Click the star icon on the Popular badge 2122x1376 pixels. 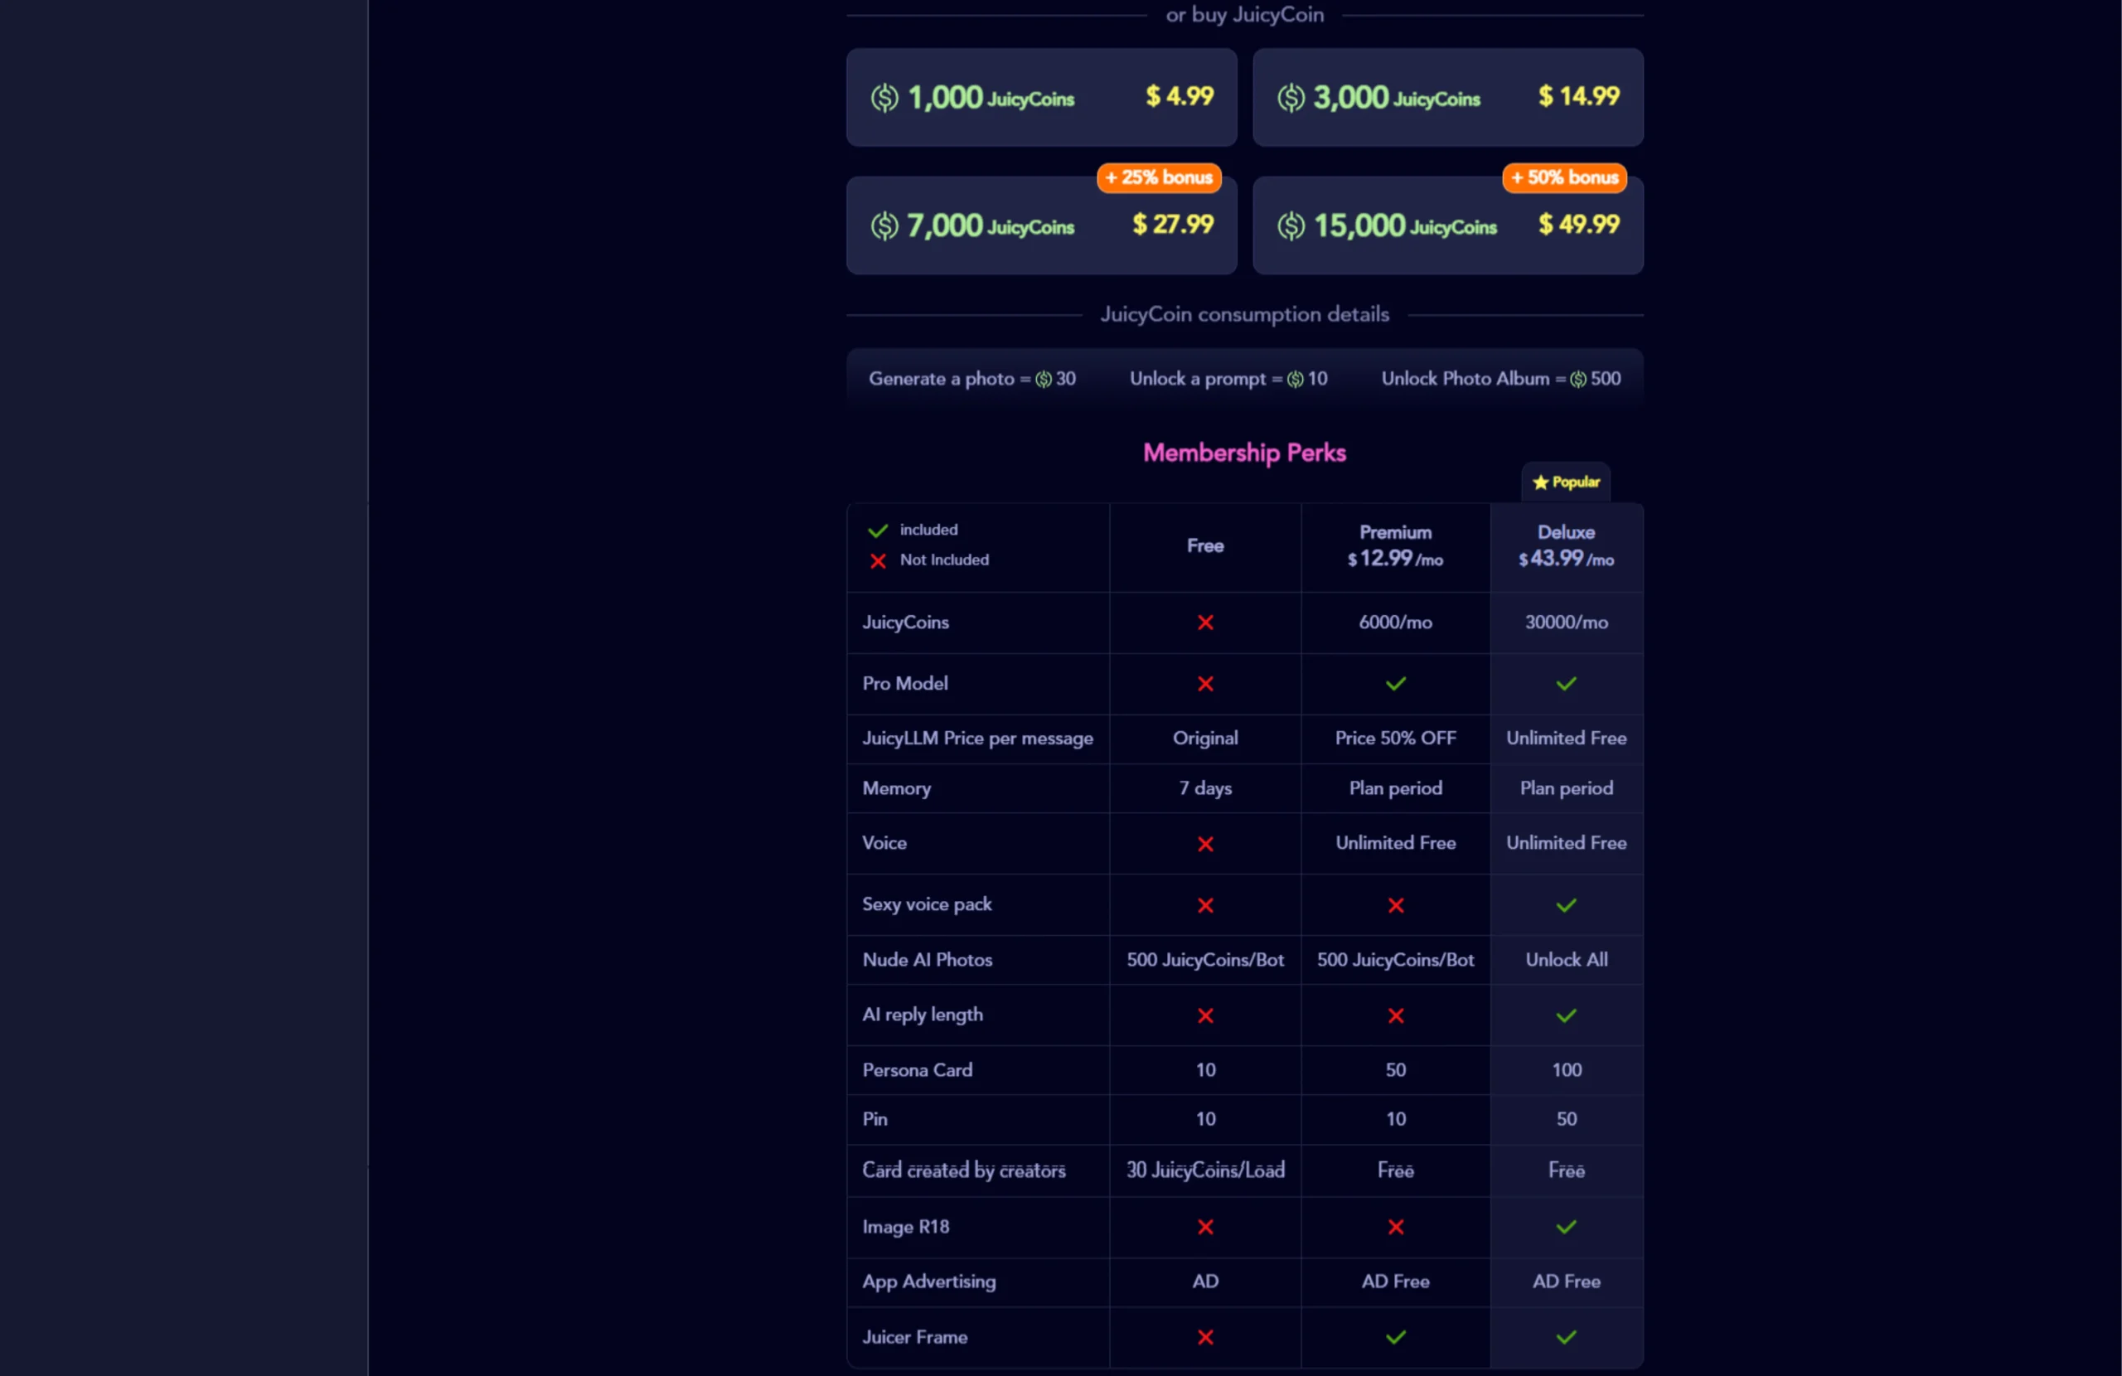[x=1540, y=482]
